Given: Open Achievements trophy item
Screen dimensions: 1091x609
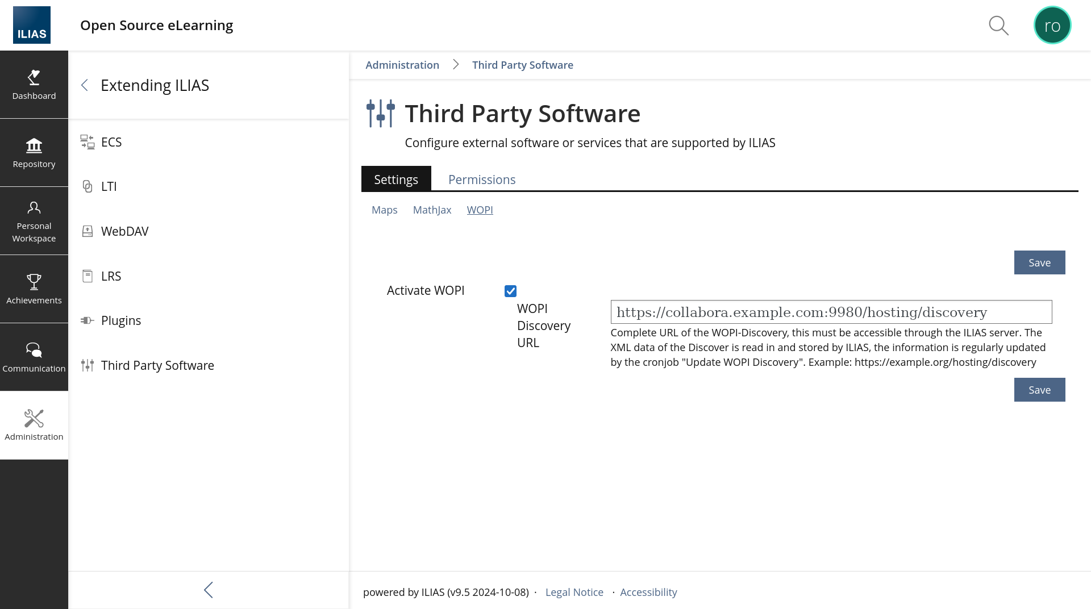Looking at the screenshot, I should coord(34,289).
